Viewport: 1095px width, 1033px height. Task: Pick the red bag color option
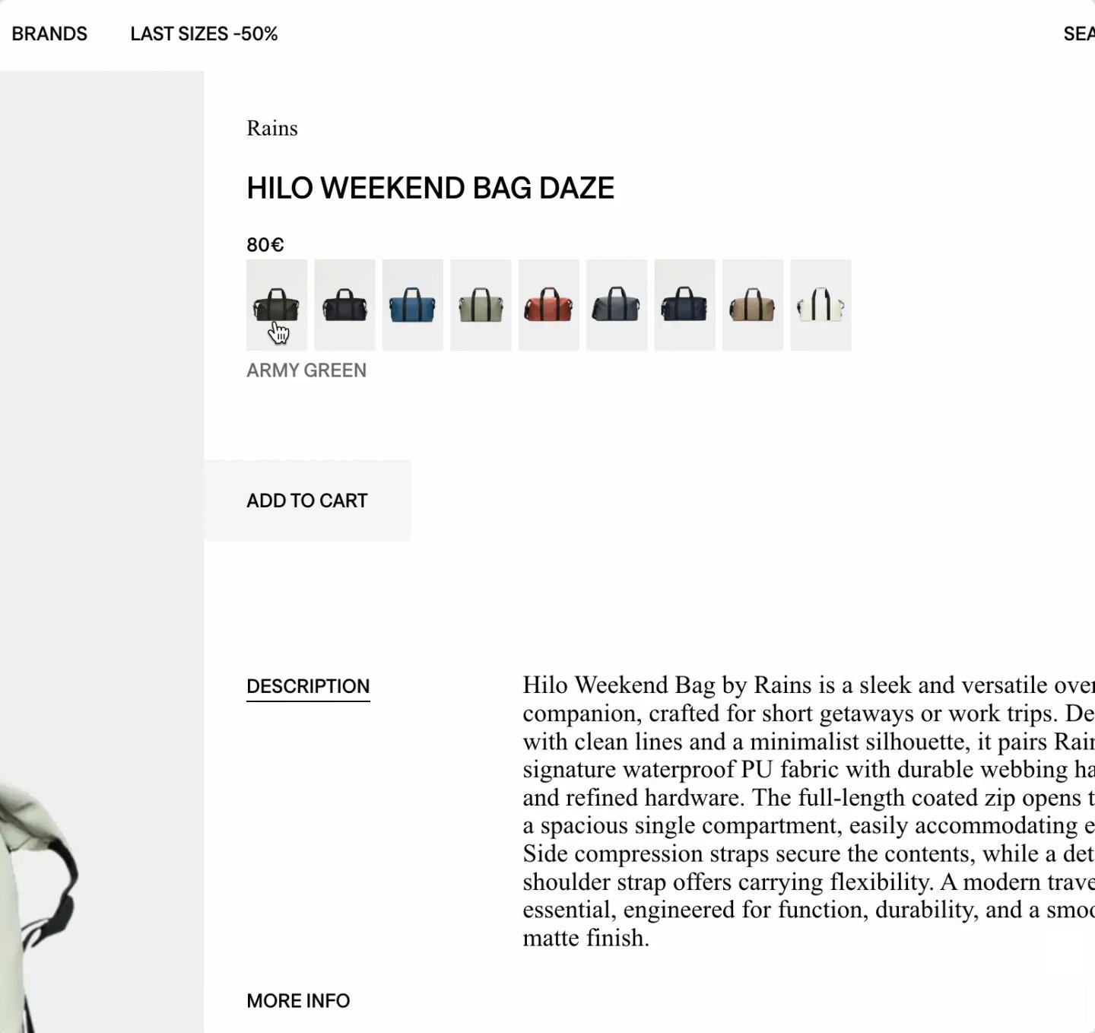(549, 304)
